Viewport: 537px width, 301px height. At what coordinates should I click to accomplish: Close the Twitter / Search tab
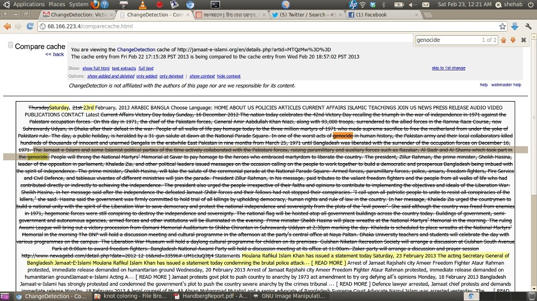pos(340,15)
